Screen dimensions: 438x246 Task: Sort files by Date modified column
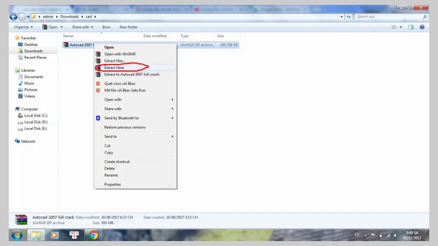tap(155, 36)
